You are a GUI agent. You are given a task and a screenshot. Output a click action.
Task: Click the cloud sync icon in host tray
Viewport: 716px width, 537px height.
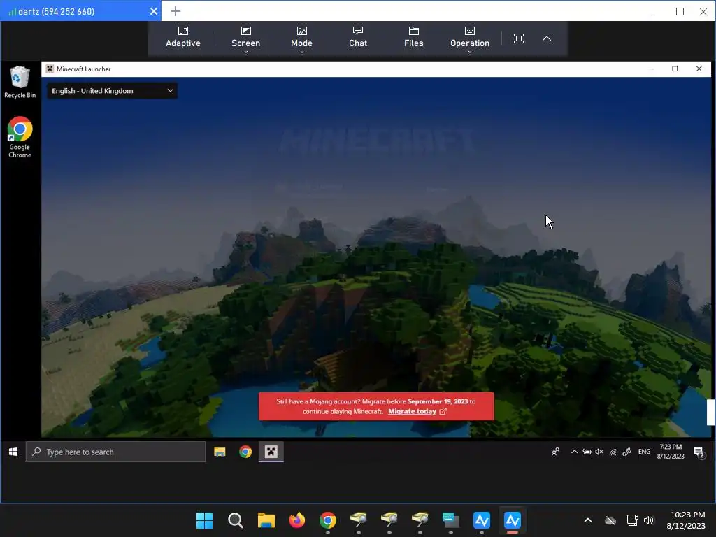610,520
